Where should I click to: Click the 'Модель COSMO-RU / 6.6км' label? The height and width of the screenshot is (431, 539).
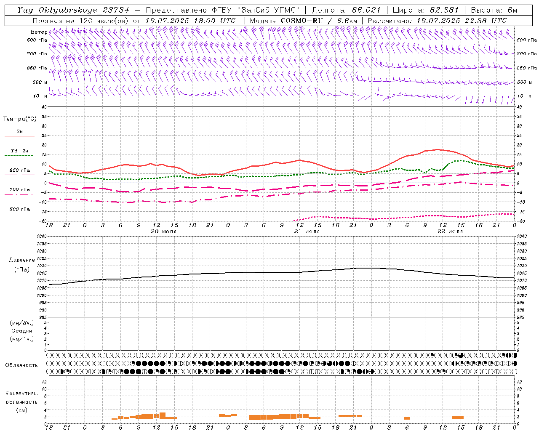pyautogui.click(x=303, y=21)
